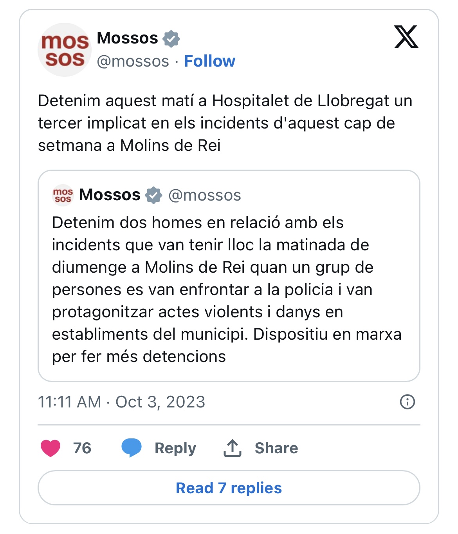Click the main tweet text about Hospitalet
Image resolution: width=458 pixels, height=534 pixels.
225,123
